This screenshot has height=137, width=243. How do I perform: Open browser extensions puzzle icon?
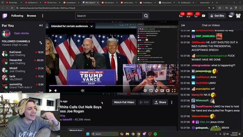pos(220,8)
